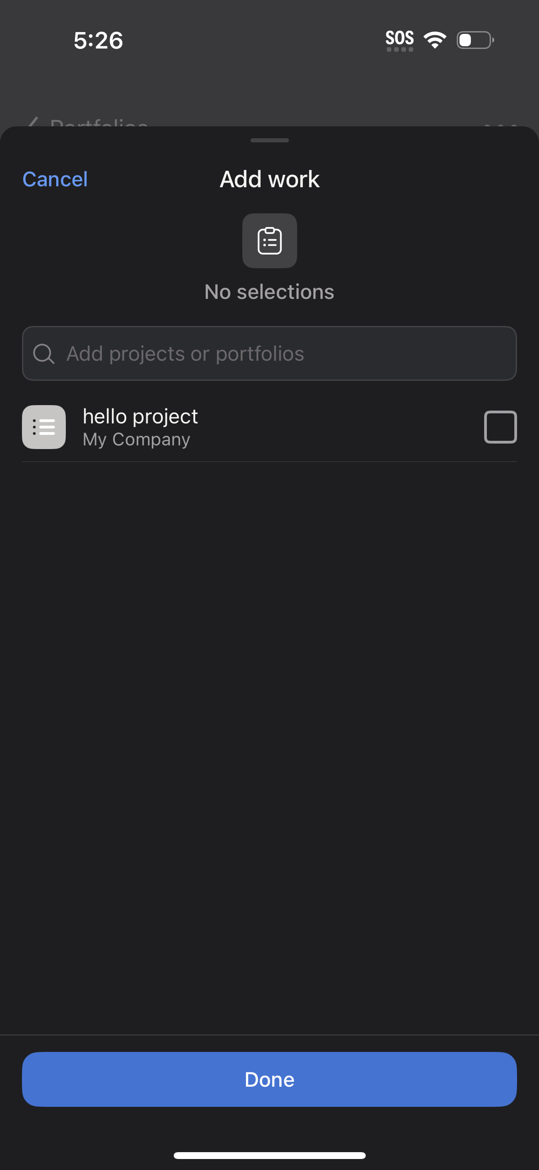Click the magnifying glass search icon
This screenshot has width=539, height=1170.
(x=44, y=353)
